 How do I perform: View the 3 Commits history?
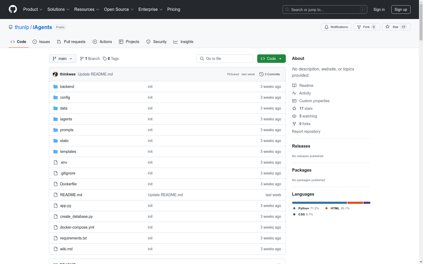tap(270, 74)
